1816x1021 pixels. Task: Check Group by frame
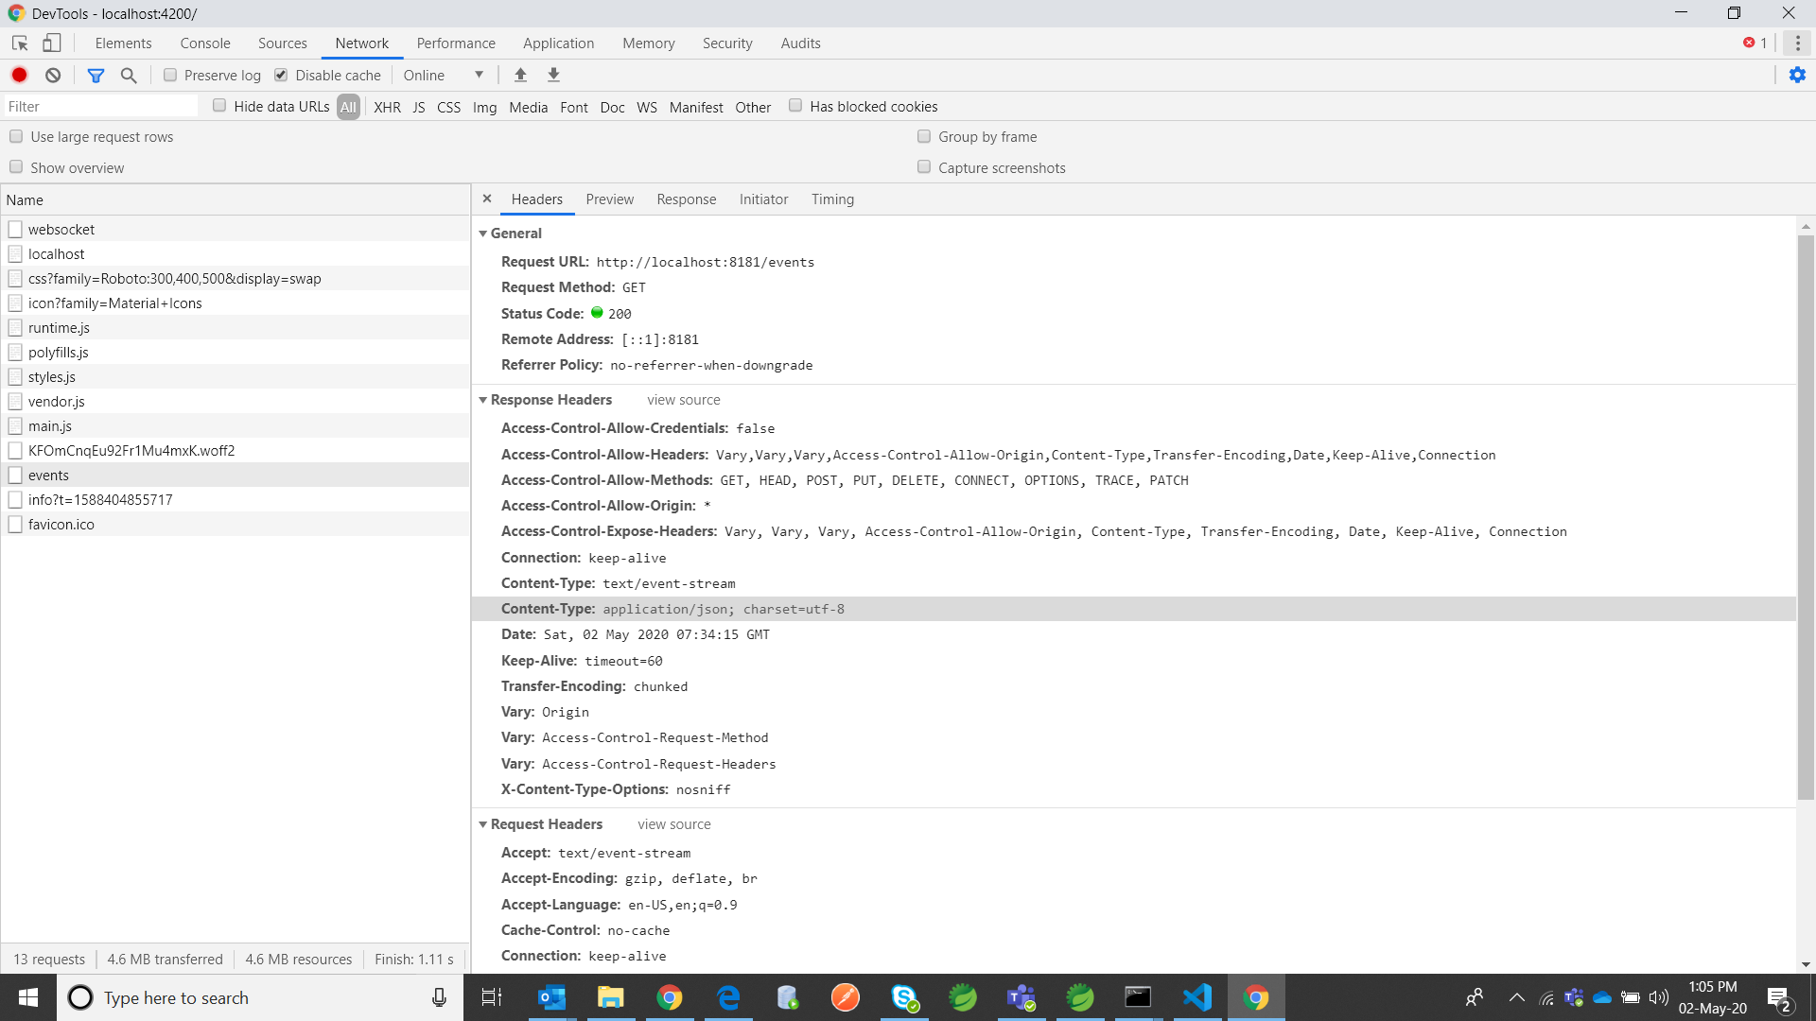[x=923, y=136]
